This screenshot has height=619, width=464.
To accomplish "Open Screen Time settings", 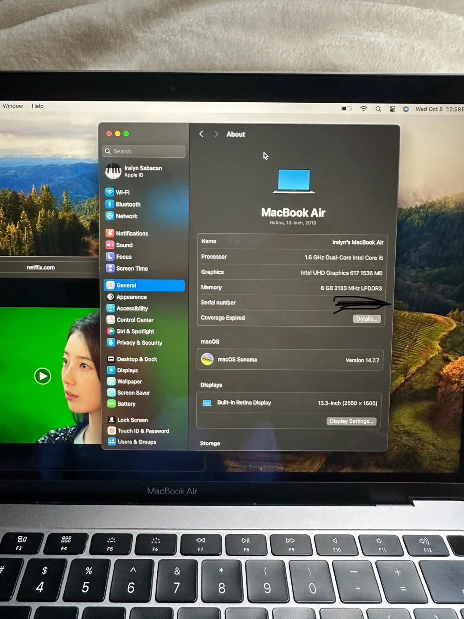I will (131, 268).
